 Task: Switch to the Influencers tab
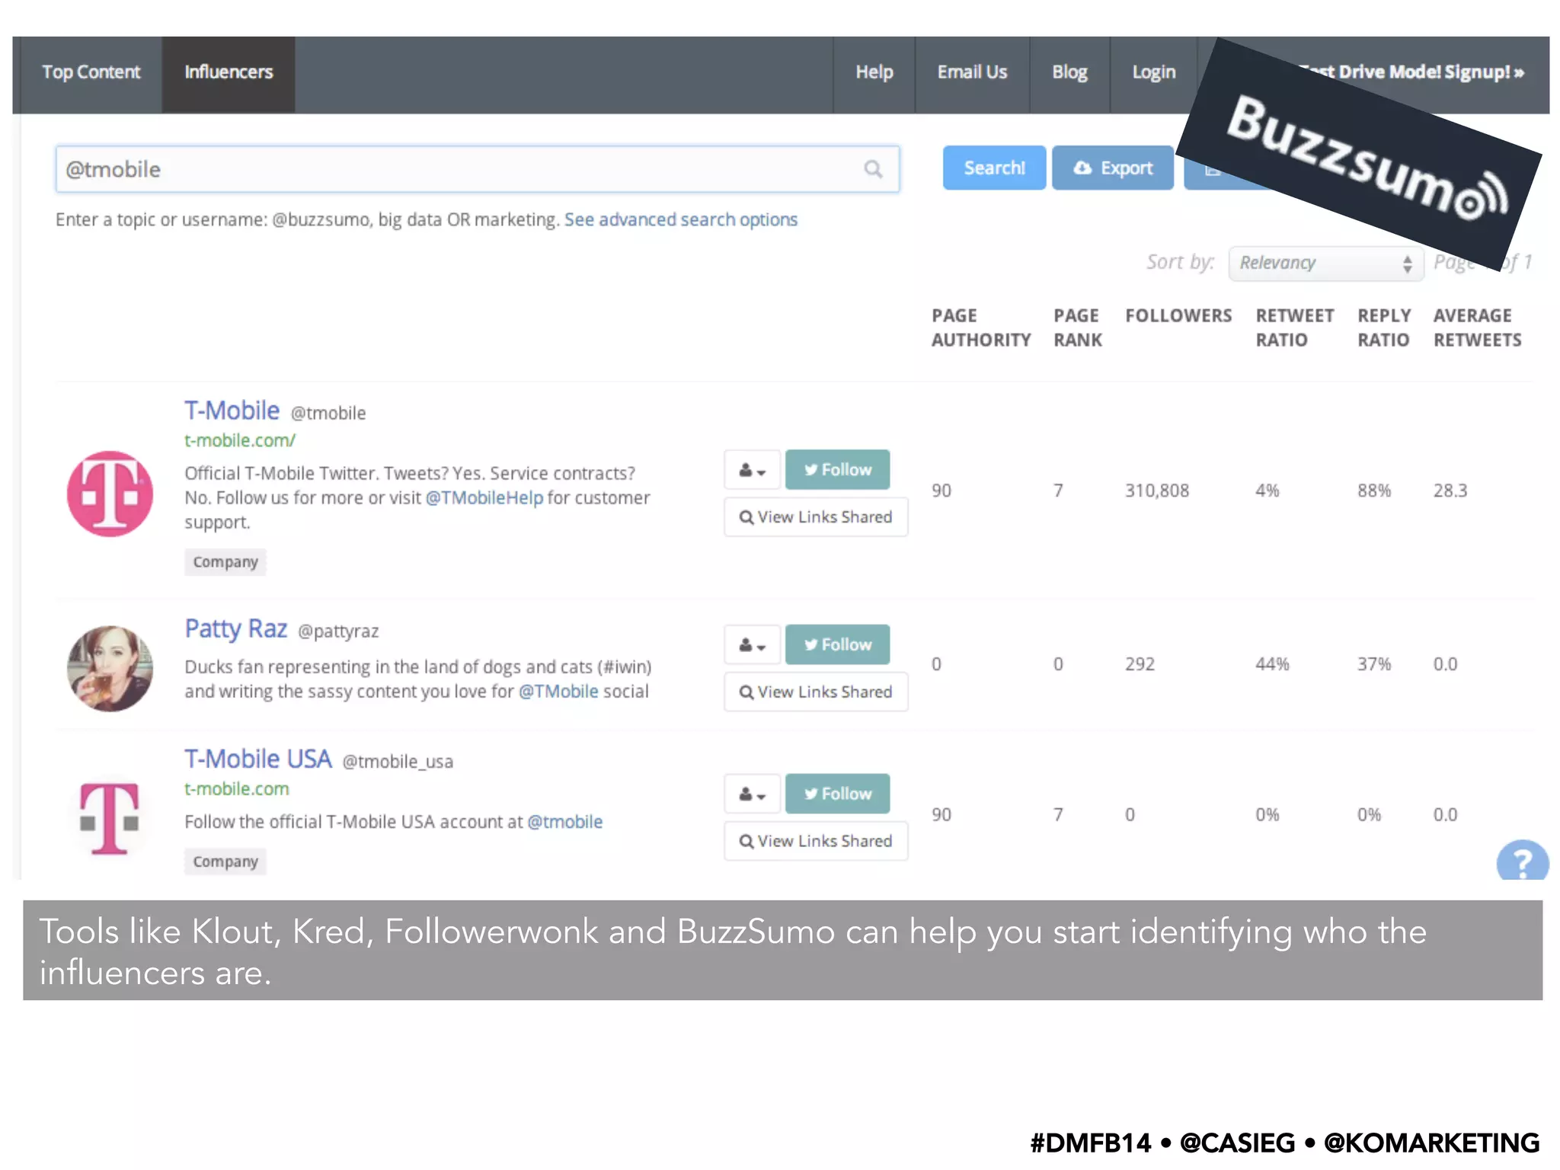(x=229, y=72)
